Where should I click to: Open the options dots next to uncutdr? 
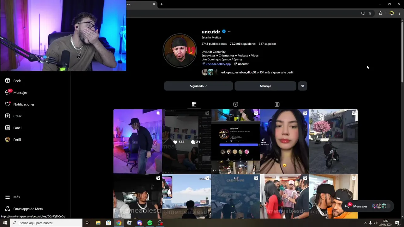click(229, 31)
